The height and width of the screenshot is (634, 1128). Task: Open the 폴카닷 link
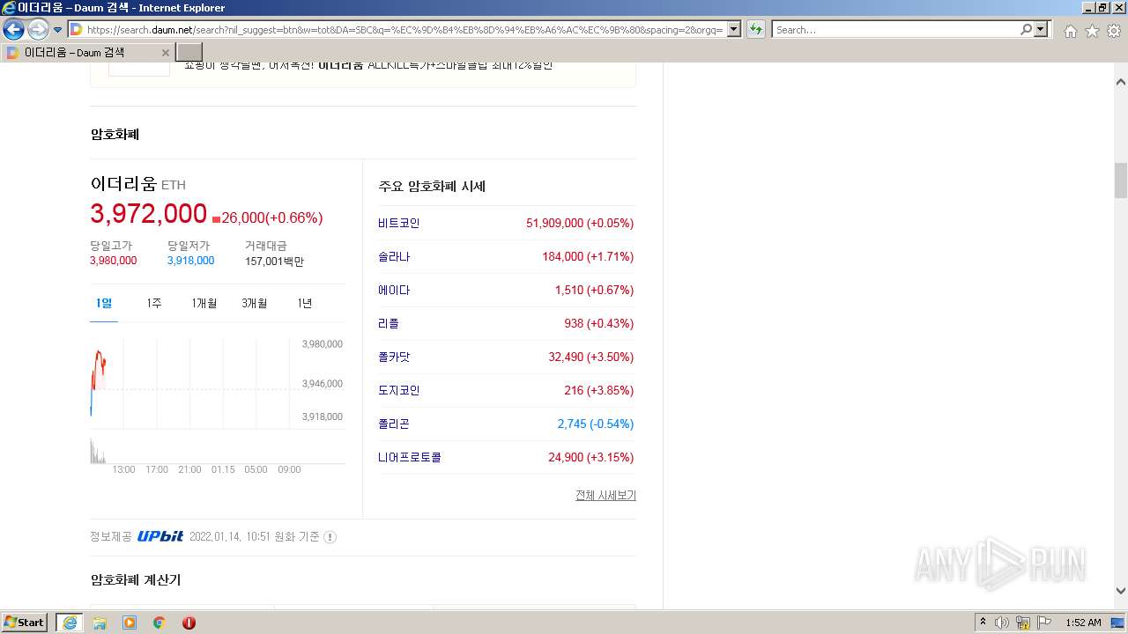pyautogui.click(x=394, y=358)
